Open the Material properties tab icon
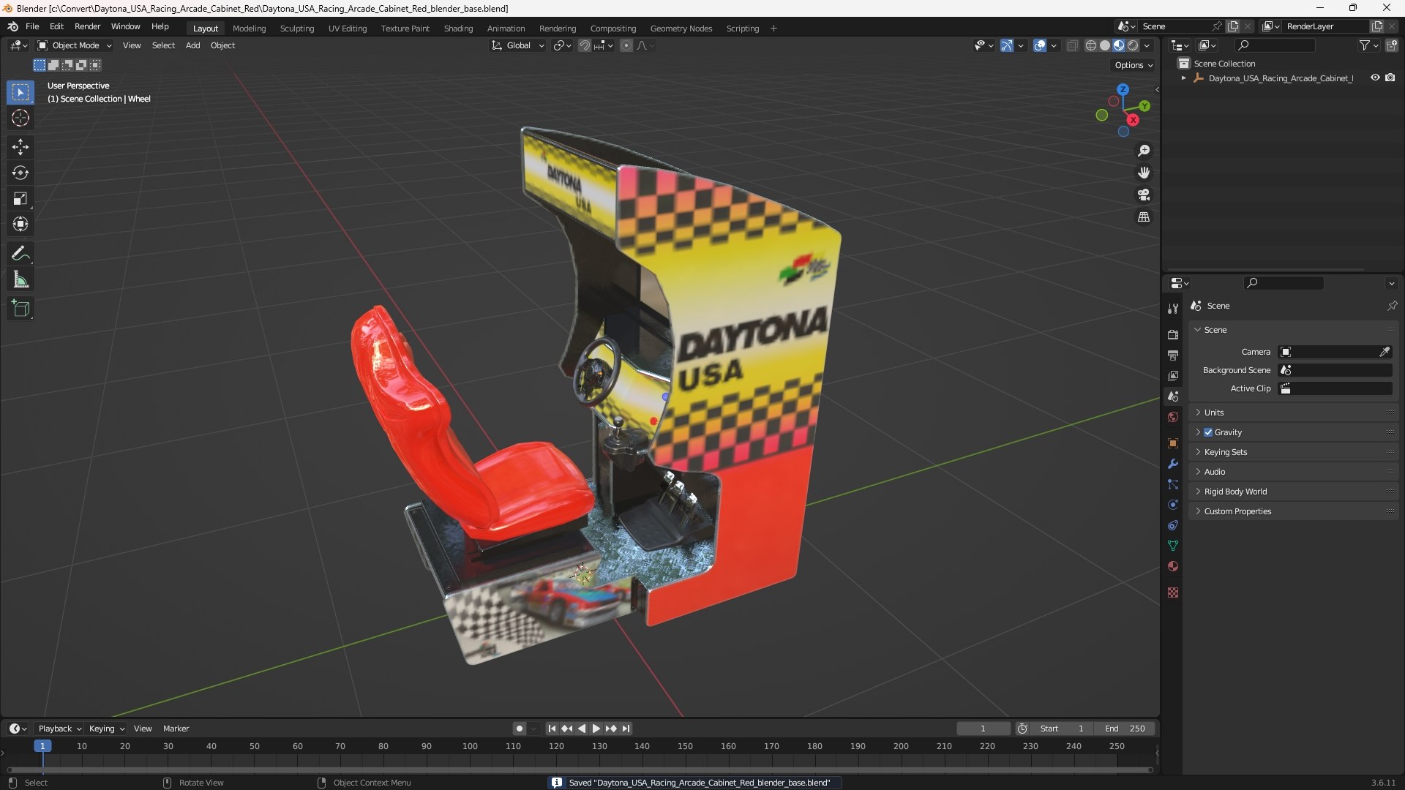Screen dimensions: 1405x790 1173,566
